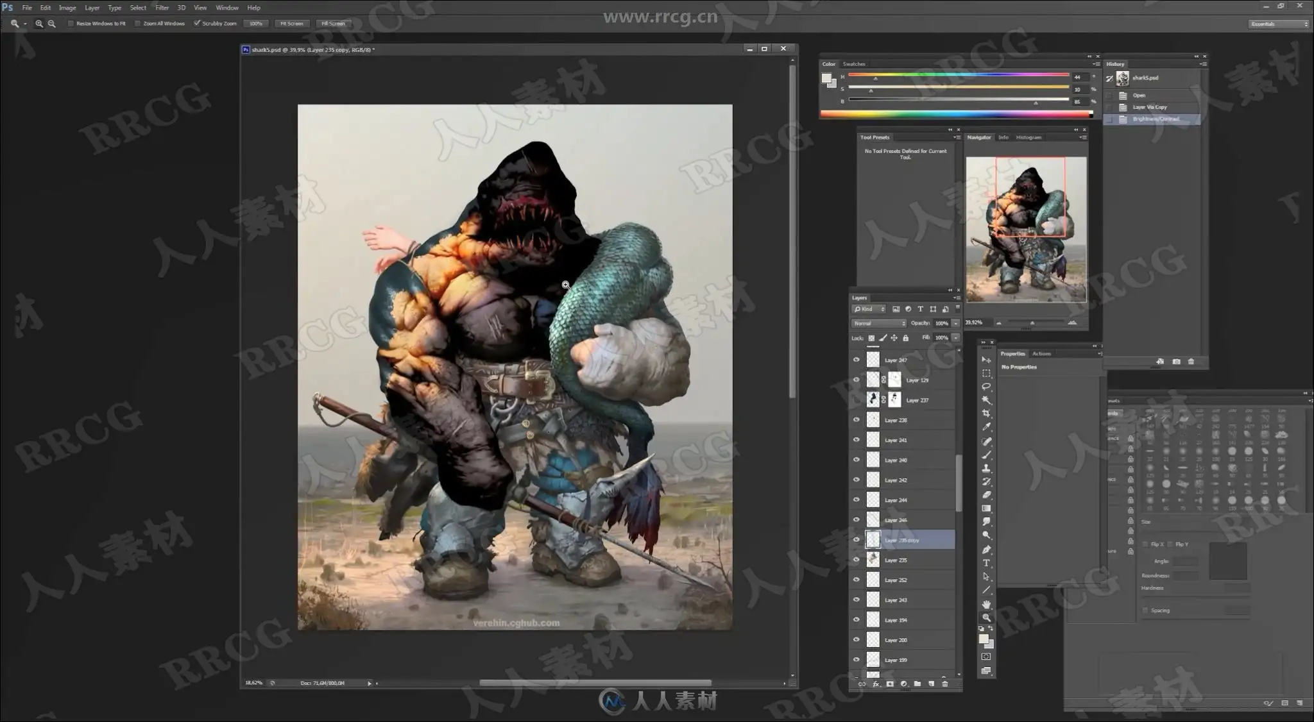Select the Crop tool
This screenshot has width=1314, height=722.
point(986,414)
